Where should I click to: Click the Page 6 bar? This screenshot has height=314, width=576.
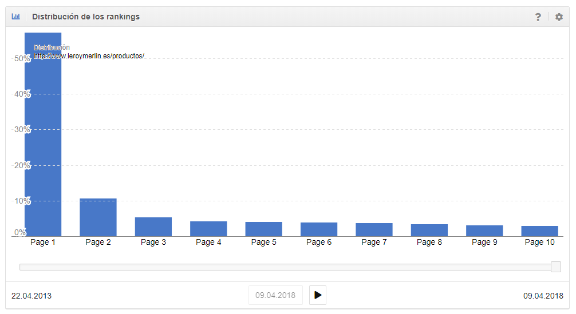[319, 229]
